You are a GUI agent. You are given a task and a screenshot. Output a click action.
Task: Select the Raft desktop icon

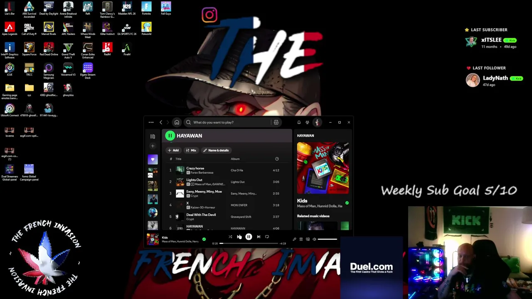[88, 9]
